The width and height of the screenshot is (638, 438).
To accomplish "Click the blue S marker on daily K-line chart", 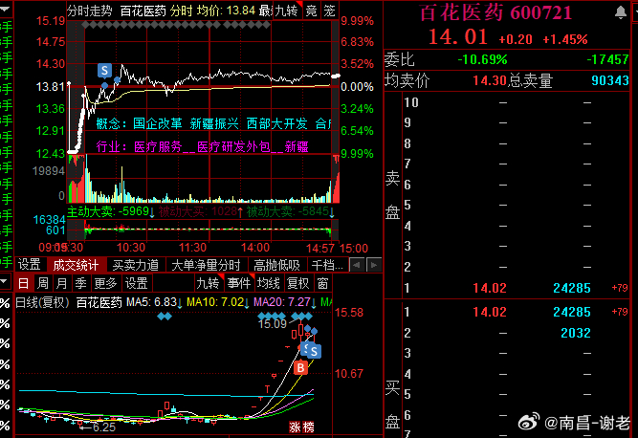I will pos(314,351).
